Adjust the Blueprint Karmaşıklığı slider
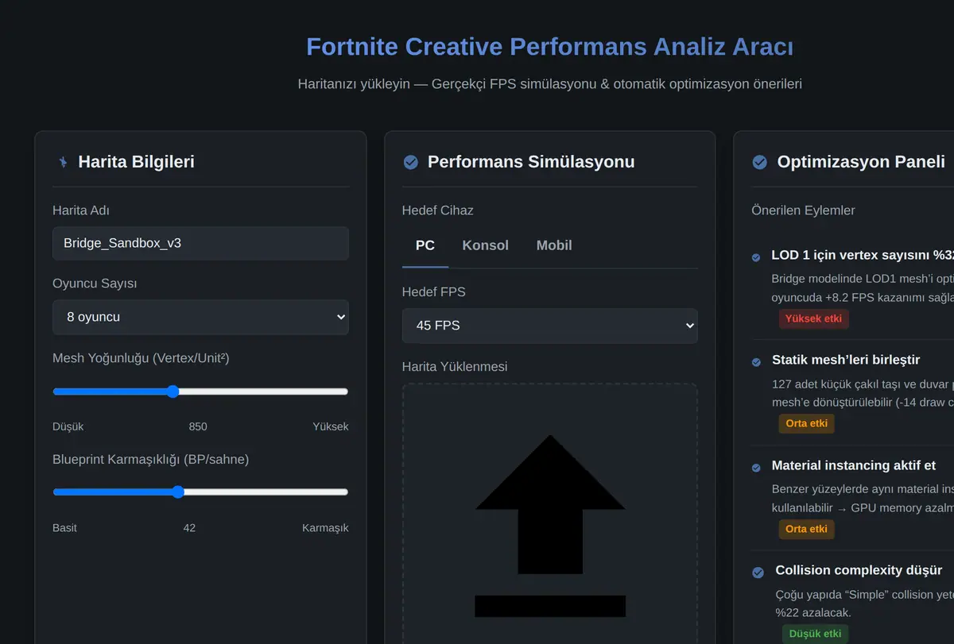Viewport: 954px width, 644px height. click(200, 492)
